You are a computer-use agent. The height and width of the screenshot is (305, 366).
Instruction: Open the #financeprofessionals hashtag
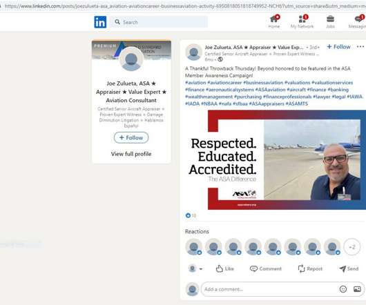(287, 97)
